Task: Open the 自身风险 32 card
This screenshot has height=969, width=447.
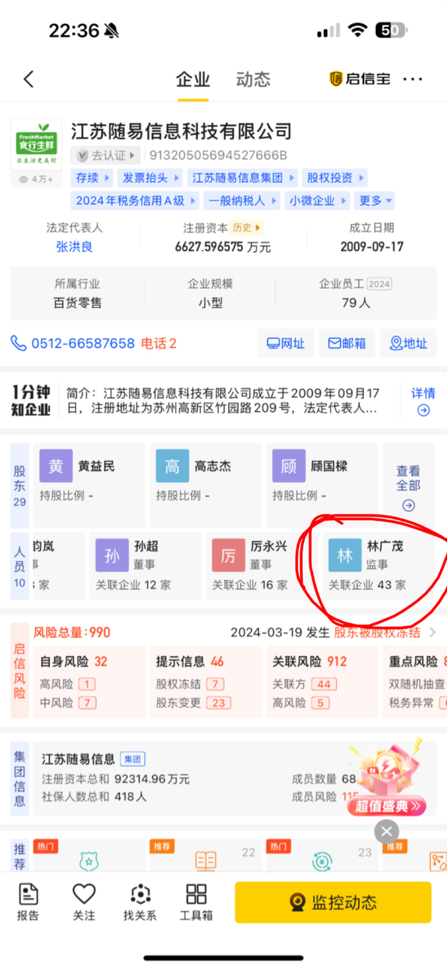Action: click(89, 681)
